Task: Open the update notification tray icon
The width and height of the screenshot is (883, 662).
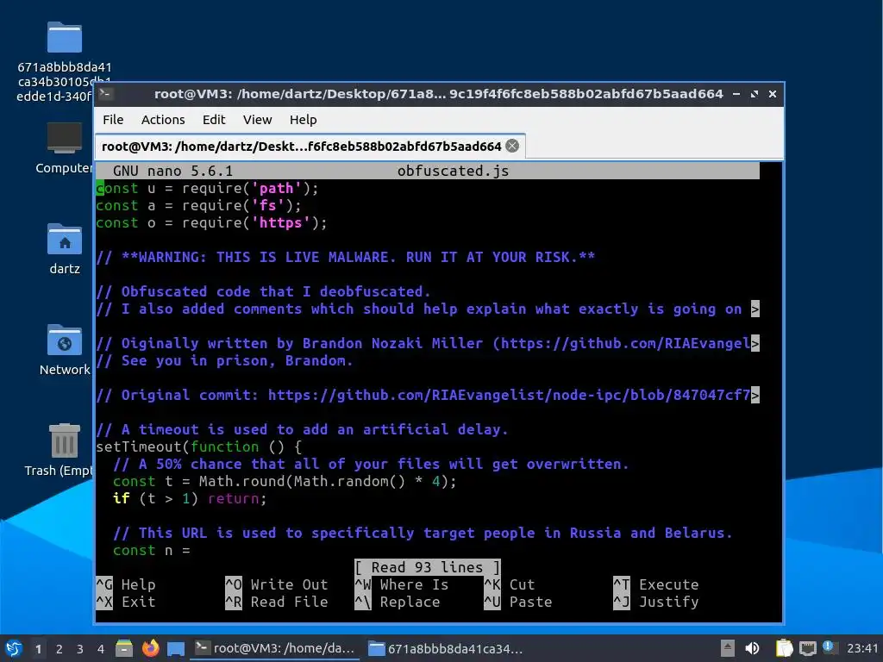Action: [828, 646]
